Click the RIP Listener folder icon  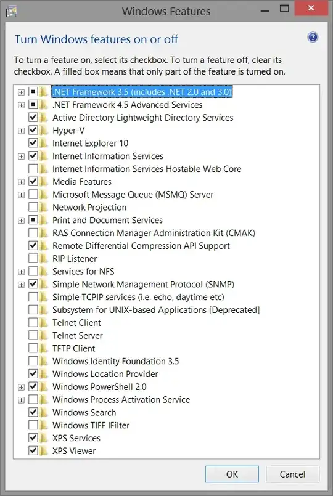pos(44,258)
